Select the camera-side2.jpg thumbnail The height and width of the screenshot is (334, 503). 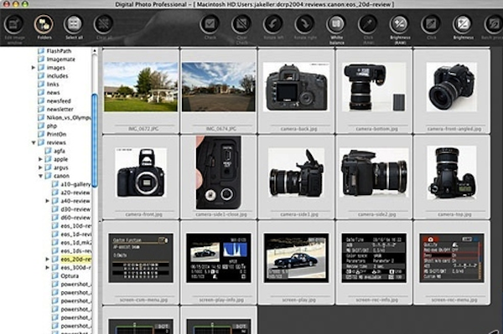tap(374, 172)
